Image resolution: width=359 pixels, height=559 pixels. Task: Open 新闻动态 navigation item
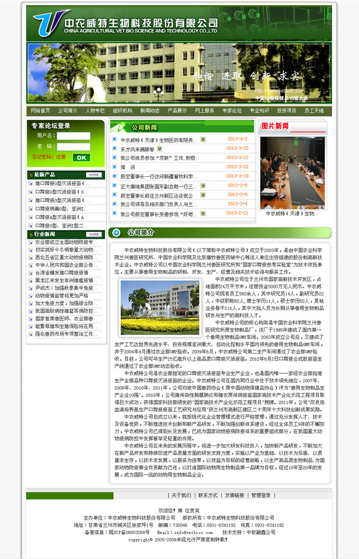150,110
